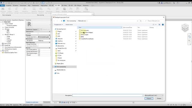Image resolution: width=192 pixels, height=108 pixels.
Task: Open the Справка по свойствам link
Action: click(x=32, y=102)
